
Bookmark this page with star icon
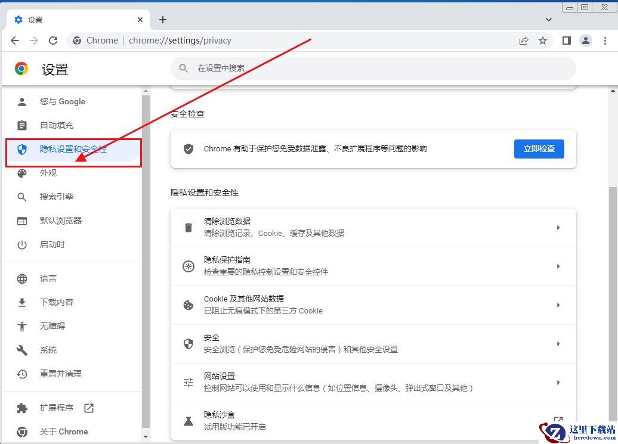(542, 41)
